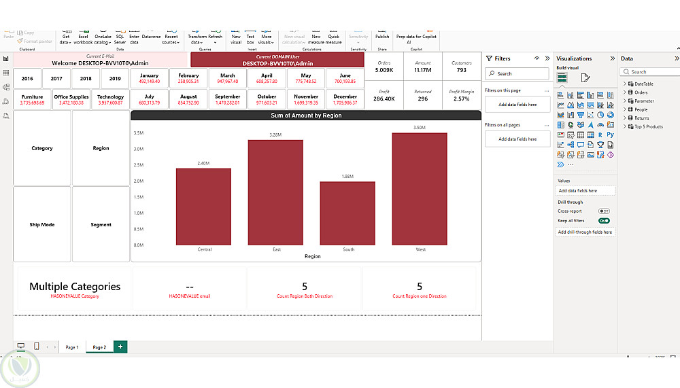Toggle the Filters pane eye icon
This screenshot has height=388, width=680.
pyautogui.click(x=537, y=58)
